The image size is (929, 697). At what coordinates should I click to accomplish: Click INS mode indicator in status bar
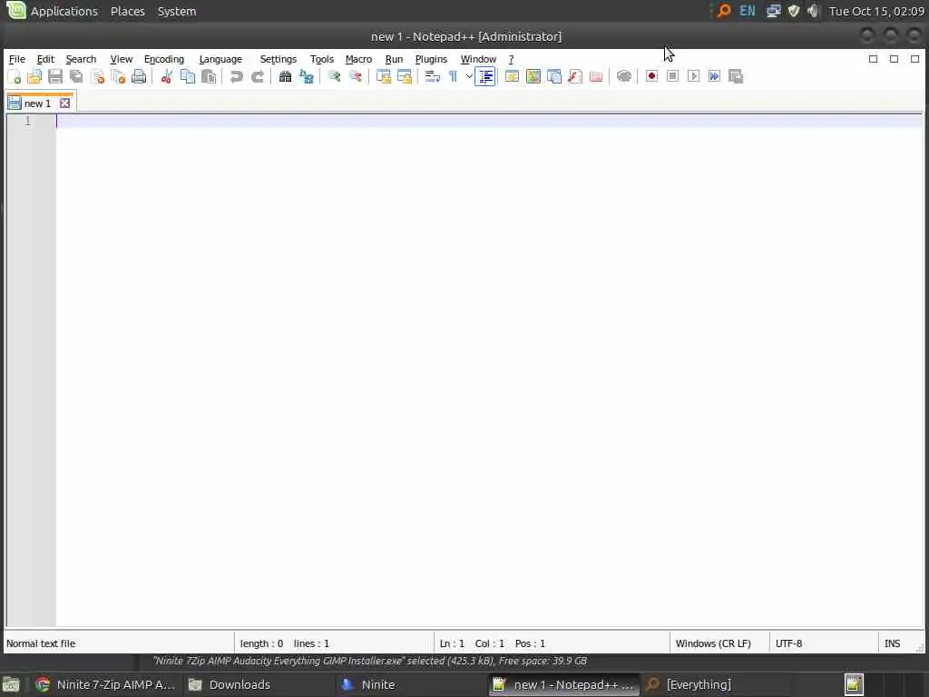[x=893, y=643]
